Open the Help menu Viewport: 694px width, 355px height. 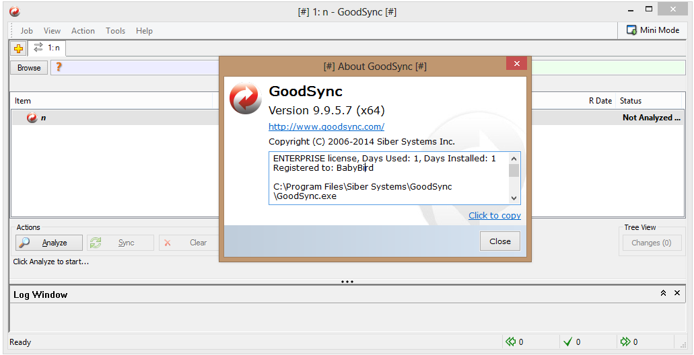(x=144, y=30)
